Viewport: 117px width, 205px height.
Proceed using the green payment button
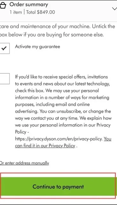pos(58,186)
